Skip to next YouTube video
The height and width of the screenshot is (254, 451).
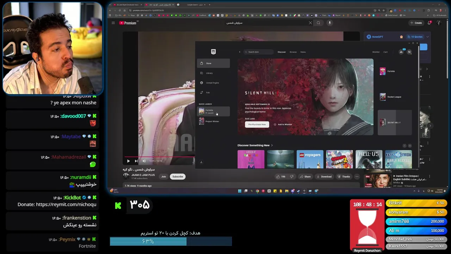coord(136,161)
